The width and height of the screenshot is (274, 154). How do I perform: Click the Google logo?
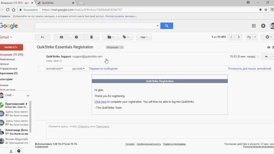9,26
